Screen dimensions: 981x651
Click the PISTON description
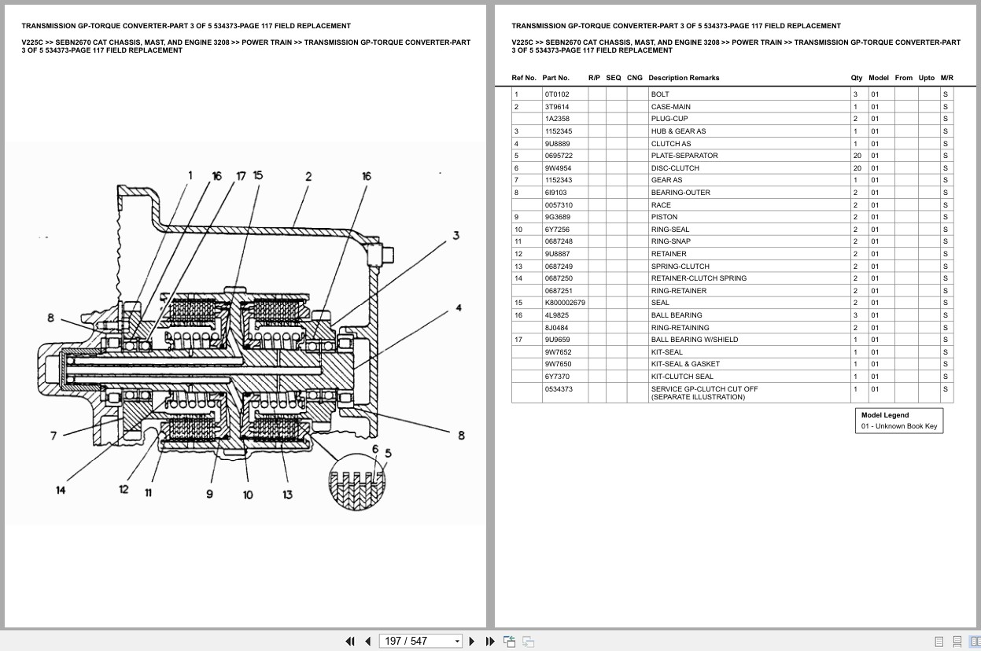pyautogui.click(x=664, y=217)
